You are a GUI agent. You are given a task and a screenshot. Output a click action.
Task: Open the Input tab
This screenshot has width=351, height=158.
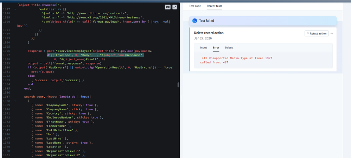[204, 48]
